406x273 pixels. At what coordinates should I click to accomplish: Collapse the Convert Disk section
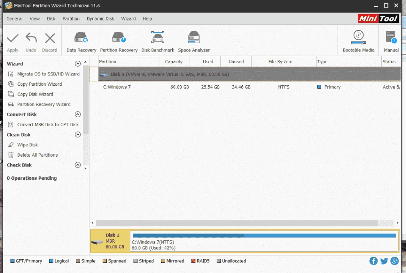pyautogui.click(x=78, y=115)
